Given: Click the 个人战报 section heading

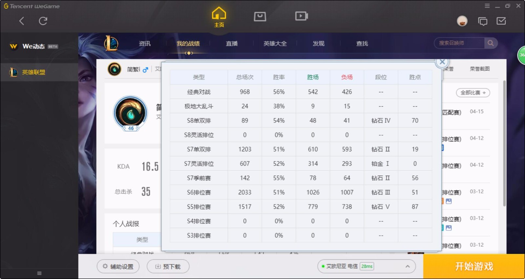Looking at the screenshot, I should [126, 224].
